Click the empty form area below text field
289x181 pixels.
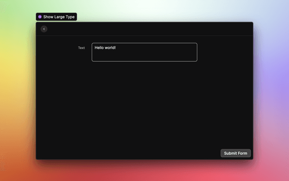point(144,104)
